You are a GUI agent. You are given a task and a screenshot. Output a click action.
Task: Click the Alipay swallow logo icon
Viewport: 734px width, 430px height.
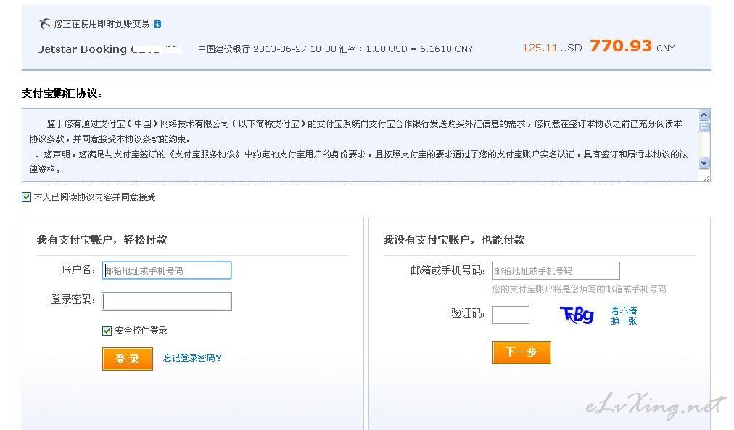tap(44, 23)
